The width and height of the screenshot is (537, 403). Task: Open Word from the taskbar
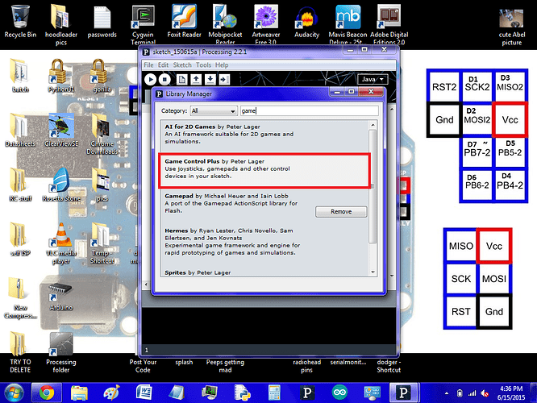click(144, 393)
